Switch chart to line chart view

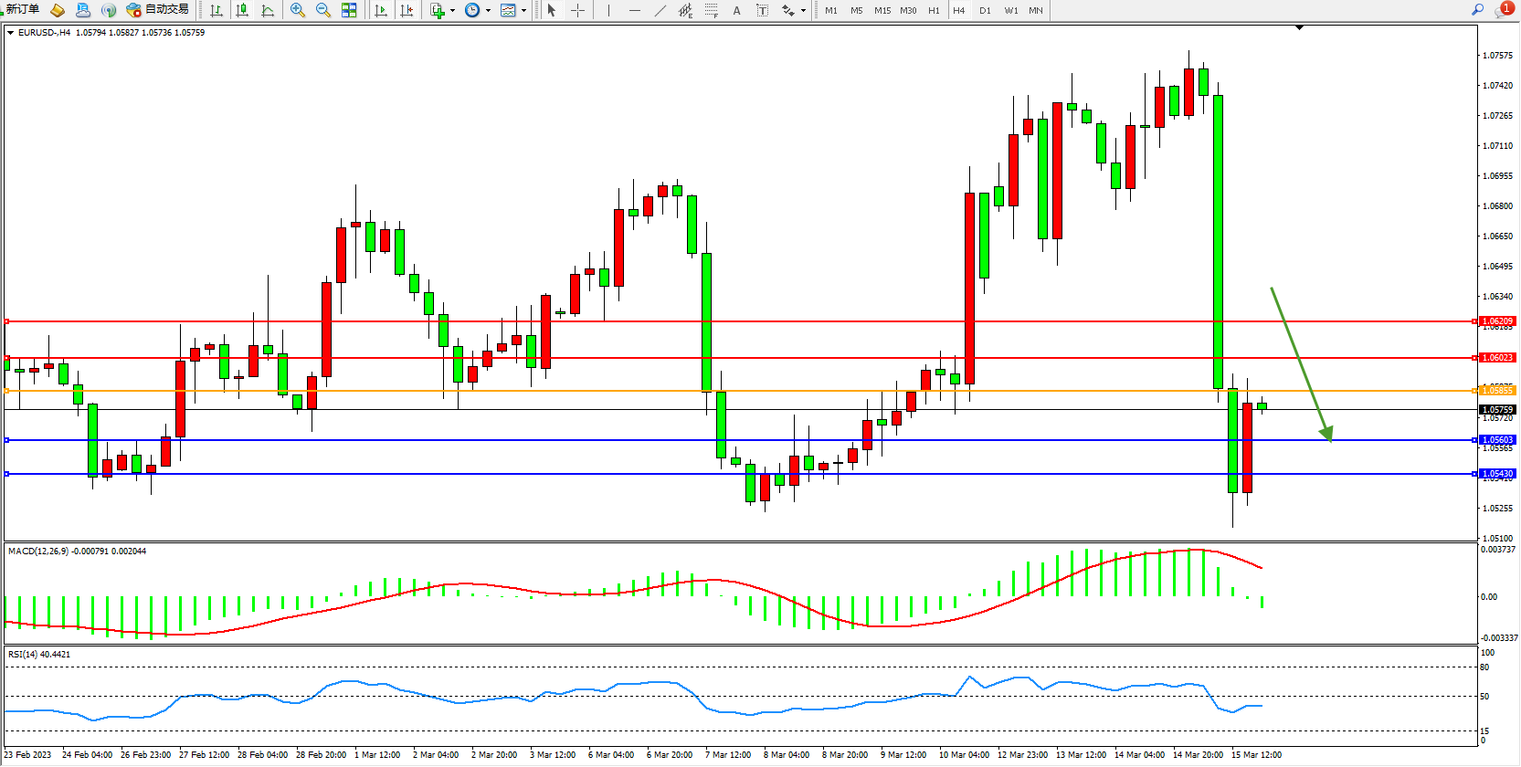268,10
